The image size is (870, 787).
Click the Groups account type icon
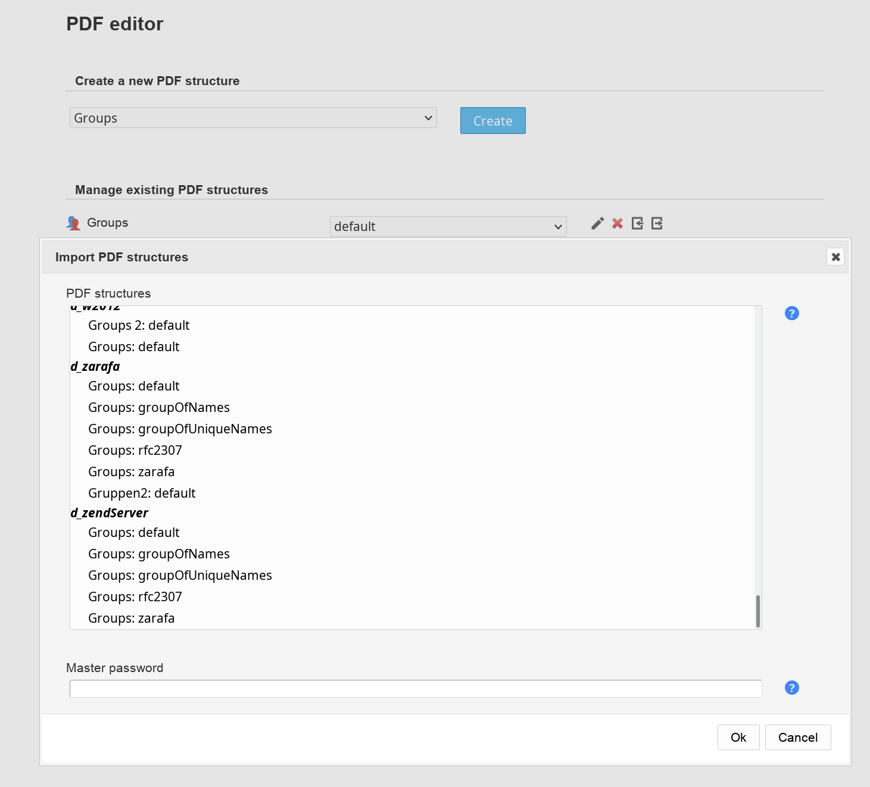(x=73, y=223)
